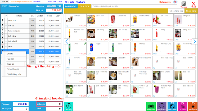Select the Sprite product tile
Viewport: 198px width, 111px height.
[x=119, y=49]
